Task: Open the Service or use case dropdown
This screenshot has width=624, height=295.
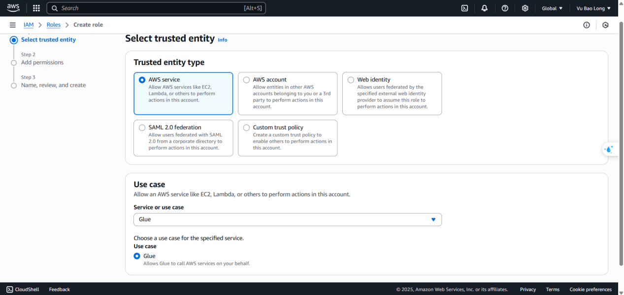Action: pyautogui.click(x=288, y=220)
